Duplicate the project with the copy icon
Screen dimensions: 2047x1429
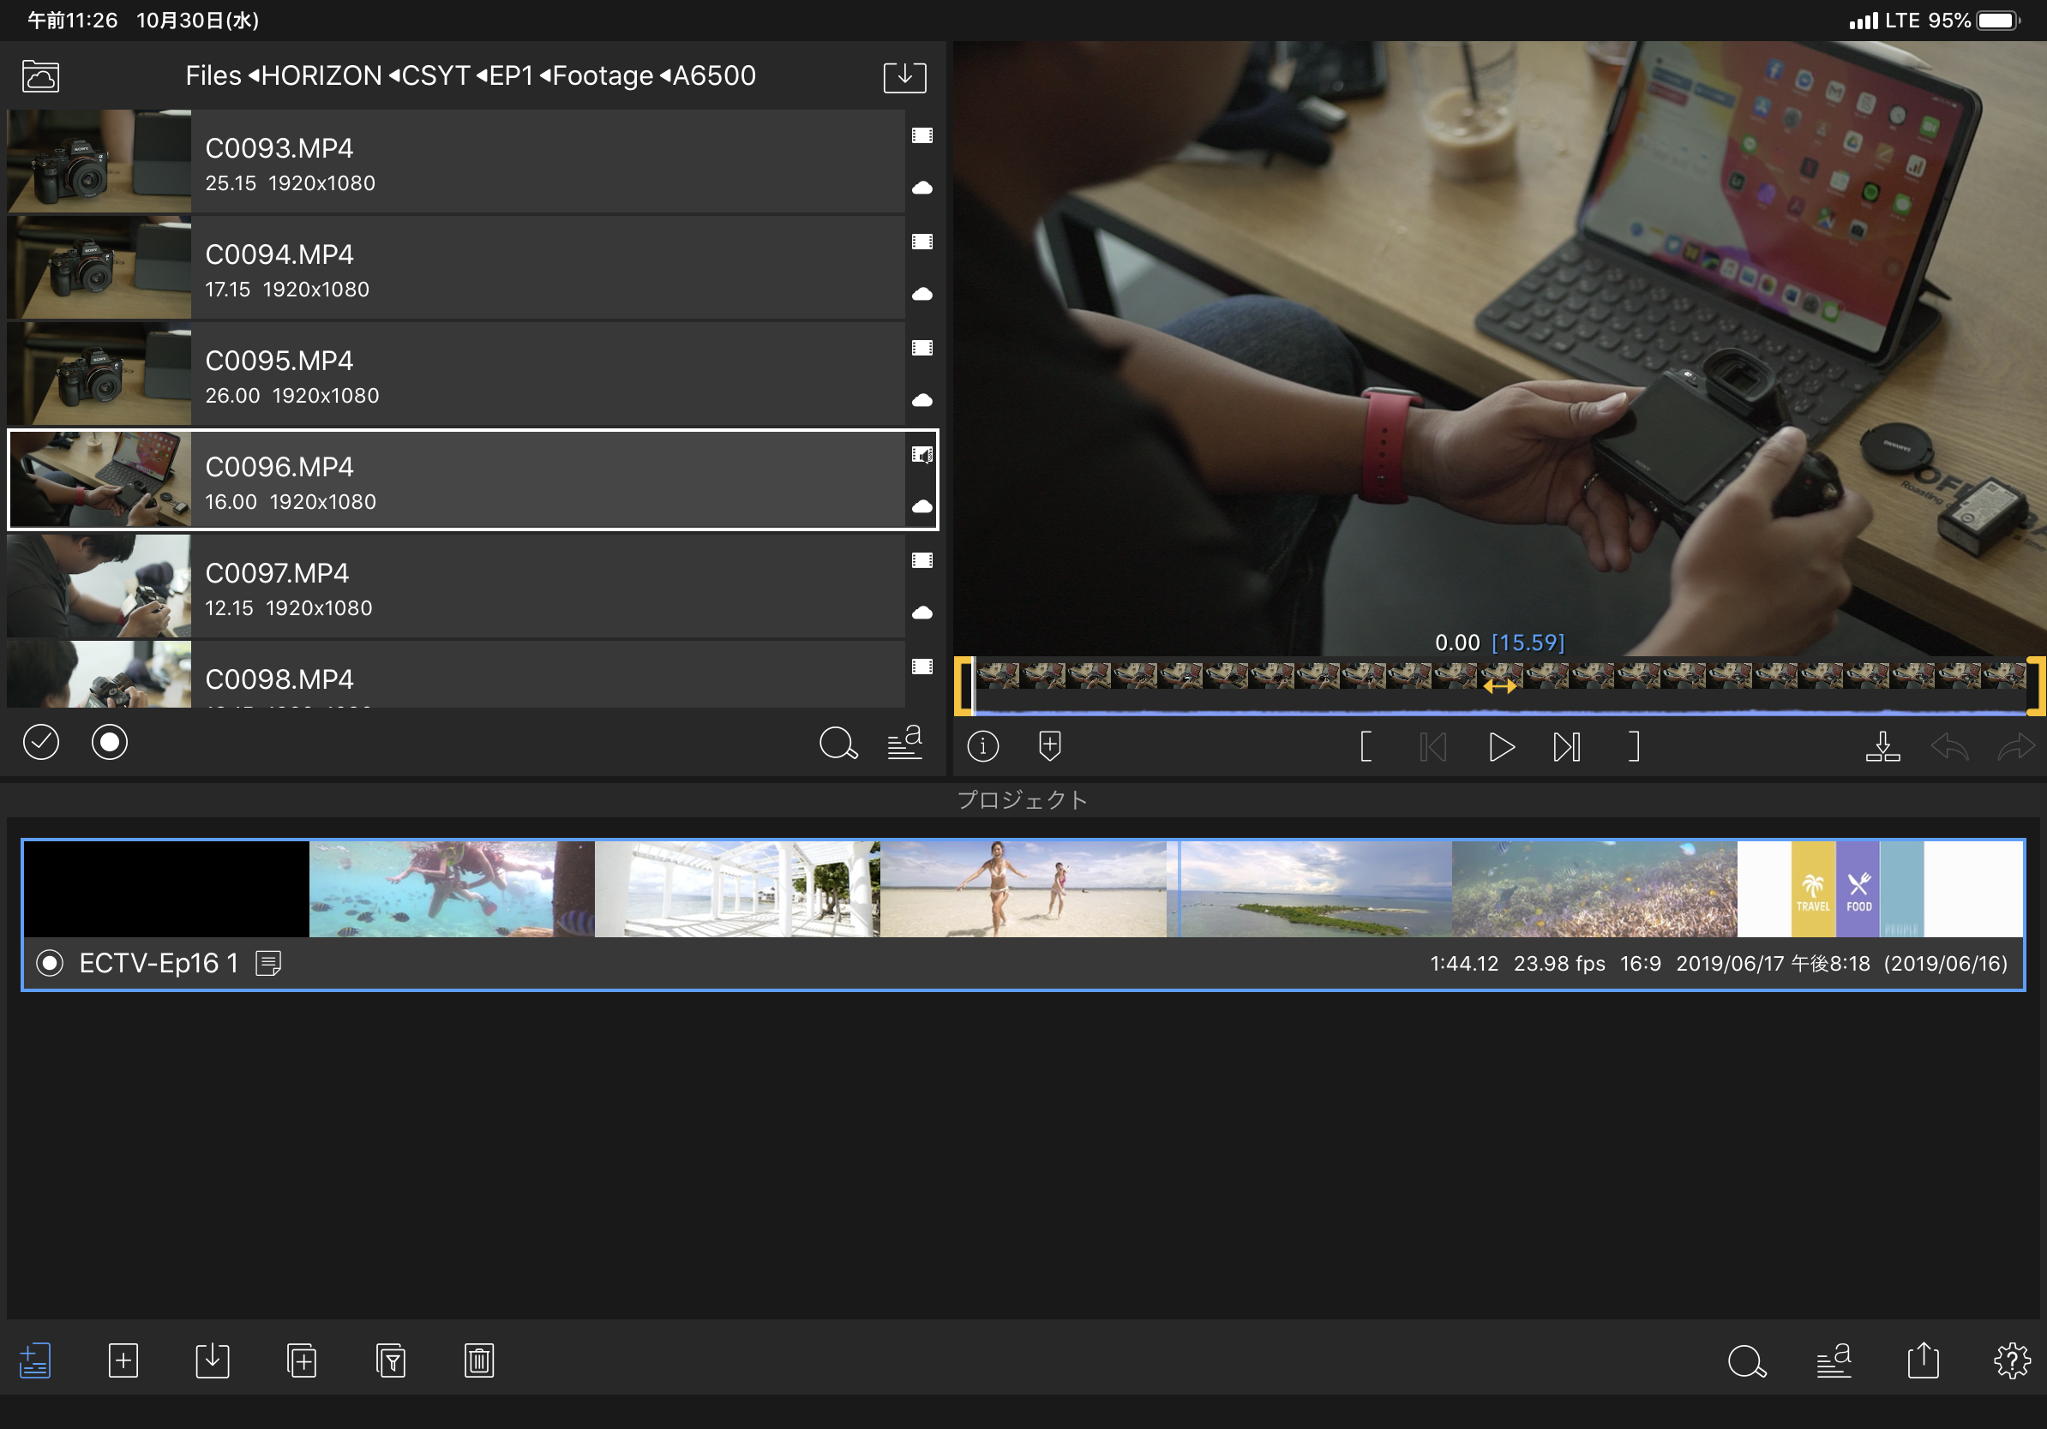tap(302, 1360)
